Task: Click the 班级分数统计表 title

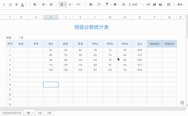Action: pyautogui.click(x=91, y=27)
